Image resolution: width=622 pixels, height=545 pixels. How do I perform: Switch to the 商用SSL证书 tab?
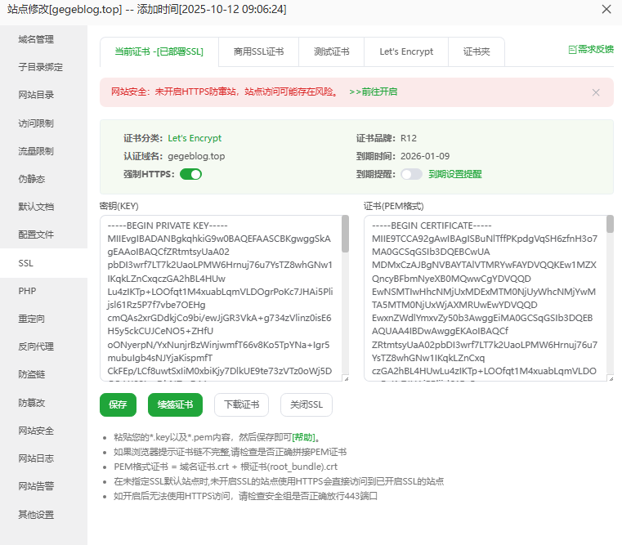258,51
